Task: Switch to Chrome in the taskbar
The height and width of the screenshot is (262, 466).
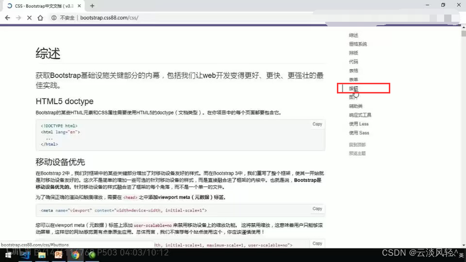Action: (75, 255)
